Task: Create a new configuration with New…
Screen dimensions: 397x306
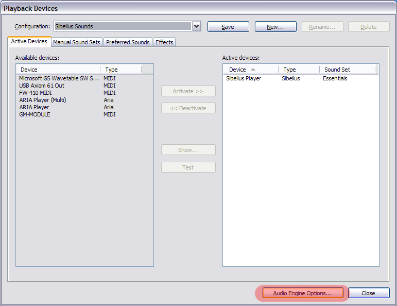Action: (275, 27)
